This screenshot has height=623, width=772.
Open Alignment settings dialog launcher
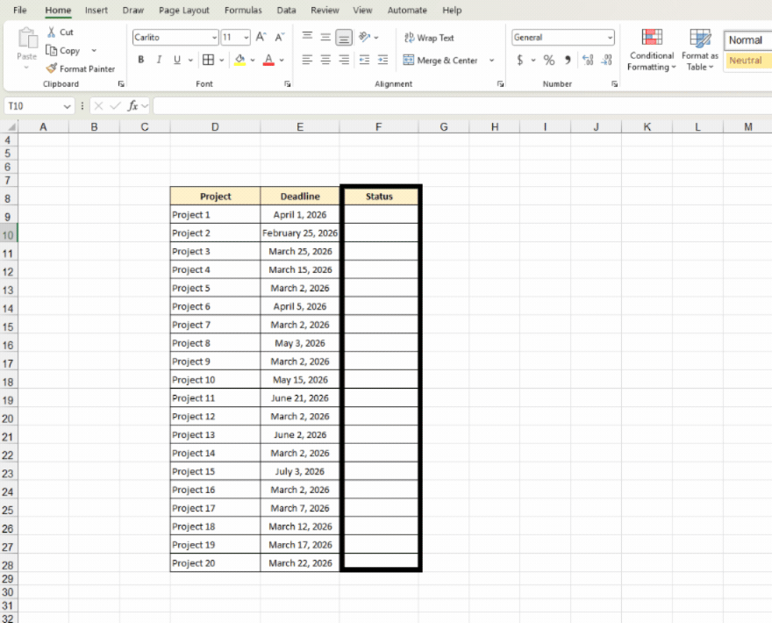[x=500, y=84]
